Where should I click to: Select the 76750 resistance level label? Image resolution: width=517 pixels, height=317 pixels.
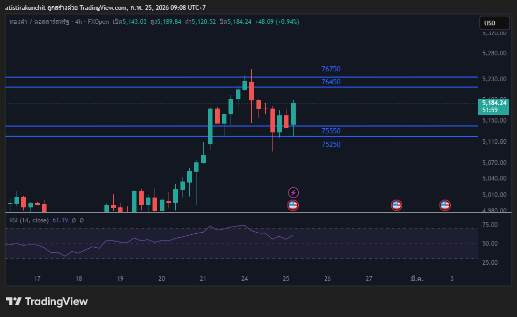[x=331, y=69]
